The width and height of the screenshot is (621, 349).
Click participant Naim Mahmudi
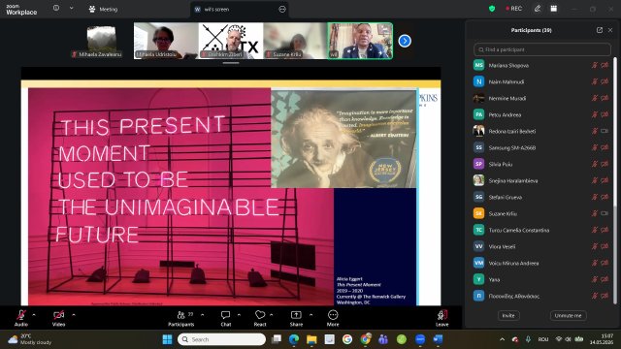(x=541, y=81)
